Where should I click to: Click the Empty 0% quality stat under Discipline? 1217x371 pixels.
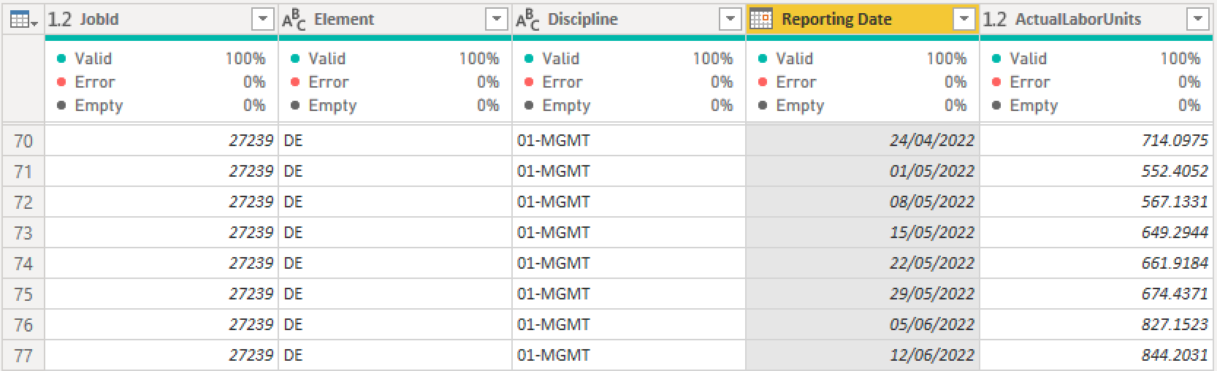tap(629, 105)
